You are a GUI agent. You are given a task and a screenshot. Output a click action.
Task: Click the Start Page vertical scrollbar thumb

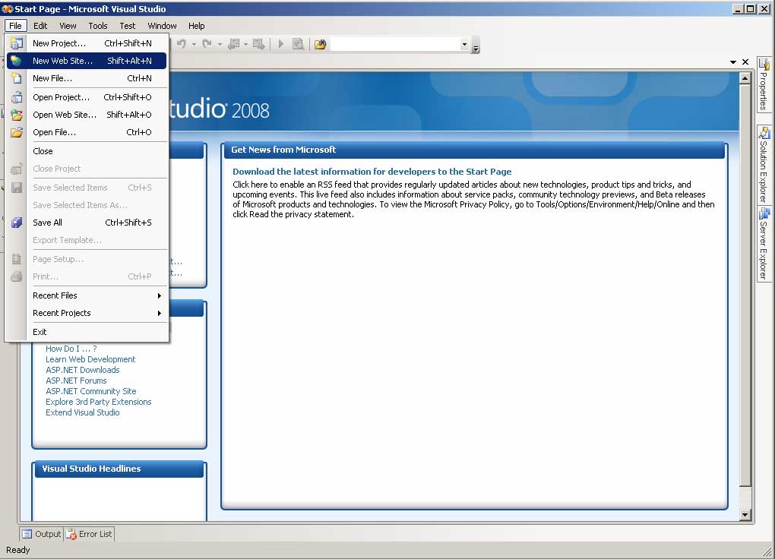(x=745, y=284)
